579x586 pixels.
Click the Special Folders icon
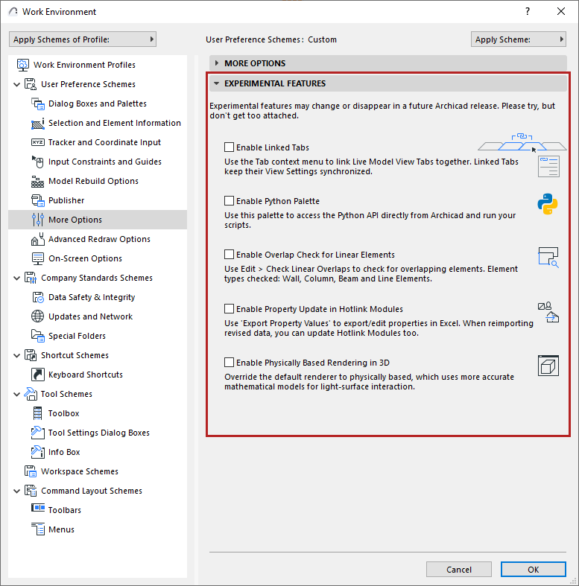click(38, 336)
